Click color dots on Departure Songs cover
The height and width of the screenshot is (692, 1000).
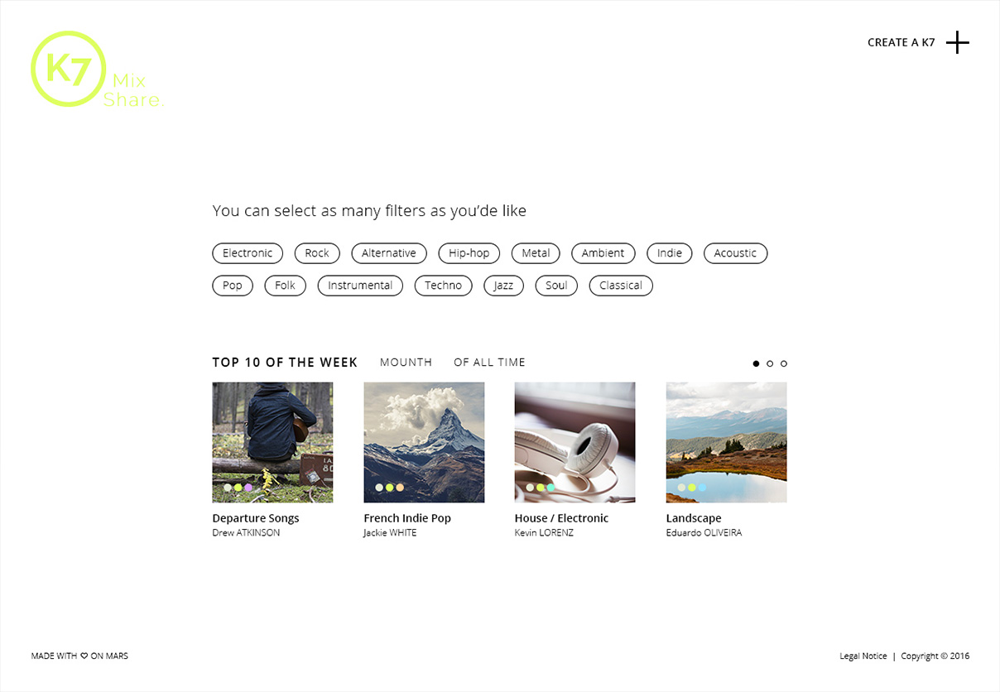point(238,488)
